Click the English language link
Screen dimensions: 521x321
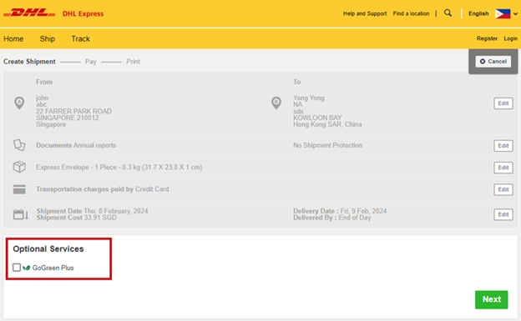point(478,13)
